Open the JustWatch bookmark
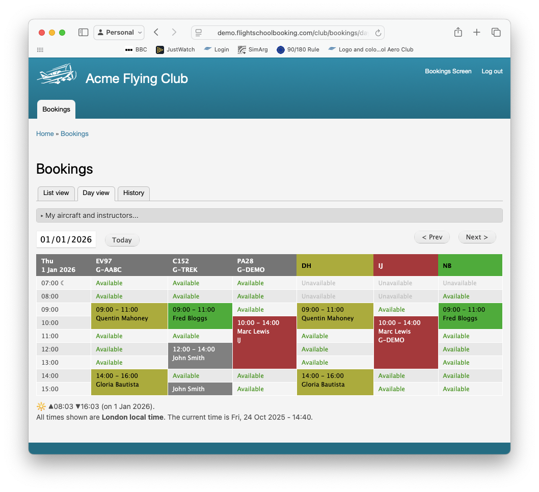Viewport: 539px width, 492px height. click(175, 50)
